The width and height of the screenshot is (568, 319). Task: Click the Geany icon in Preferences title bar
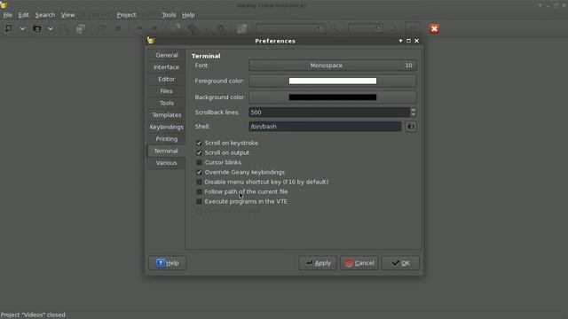151,41
